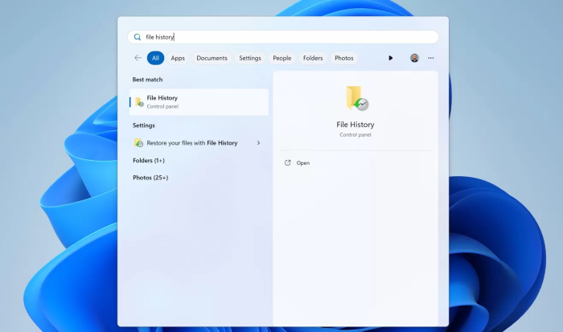Open the user account avatar
Image resolution: width=563 pixels, height=332 pixels.
pyautogui.click(x=414, y=58)
